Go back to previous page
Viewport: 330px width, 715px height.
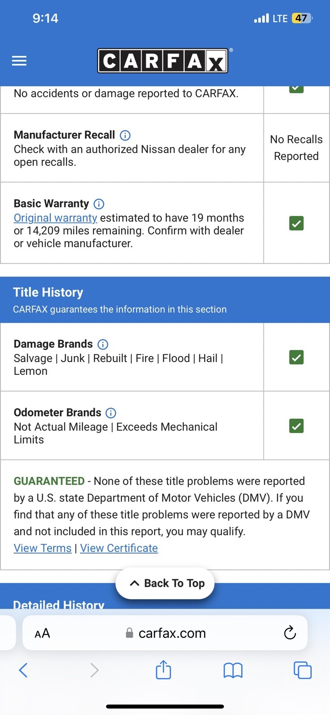coord(23,670)
